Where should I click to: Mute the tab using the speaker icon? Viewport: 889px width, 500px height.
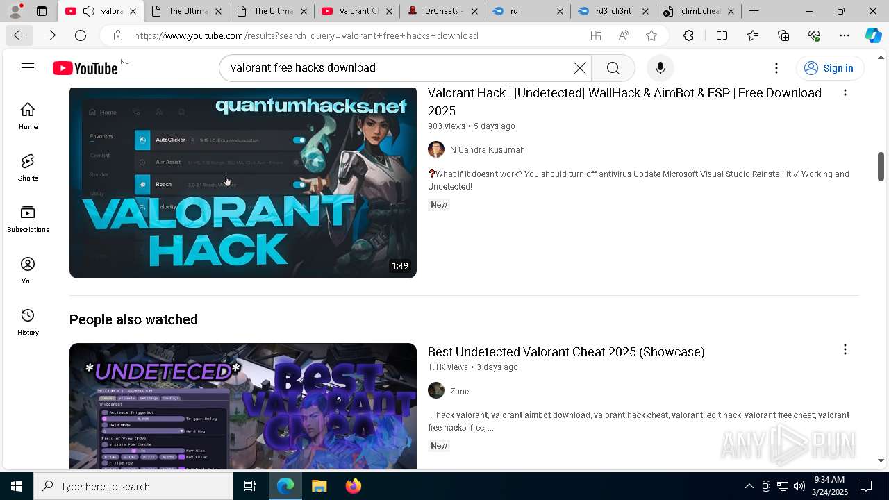(88, 11)
